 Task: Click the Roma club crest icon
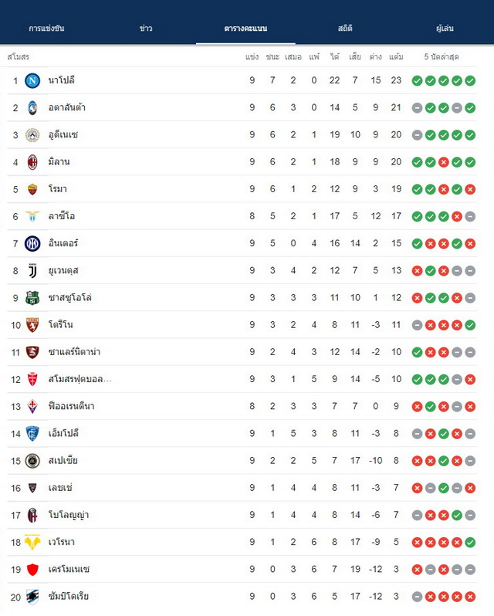click(32, 189)
